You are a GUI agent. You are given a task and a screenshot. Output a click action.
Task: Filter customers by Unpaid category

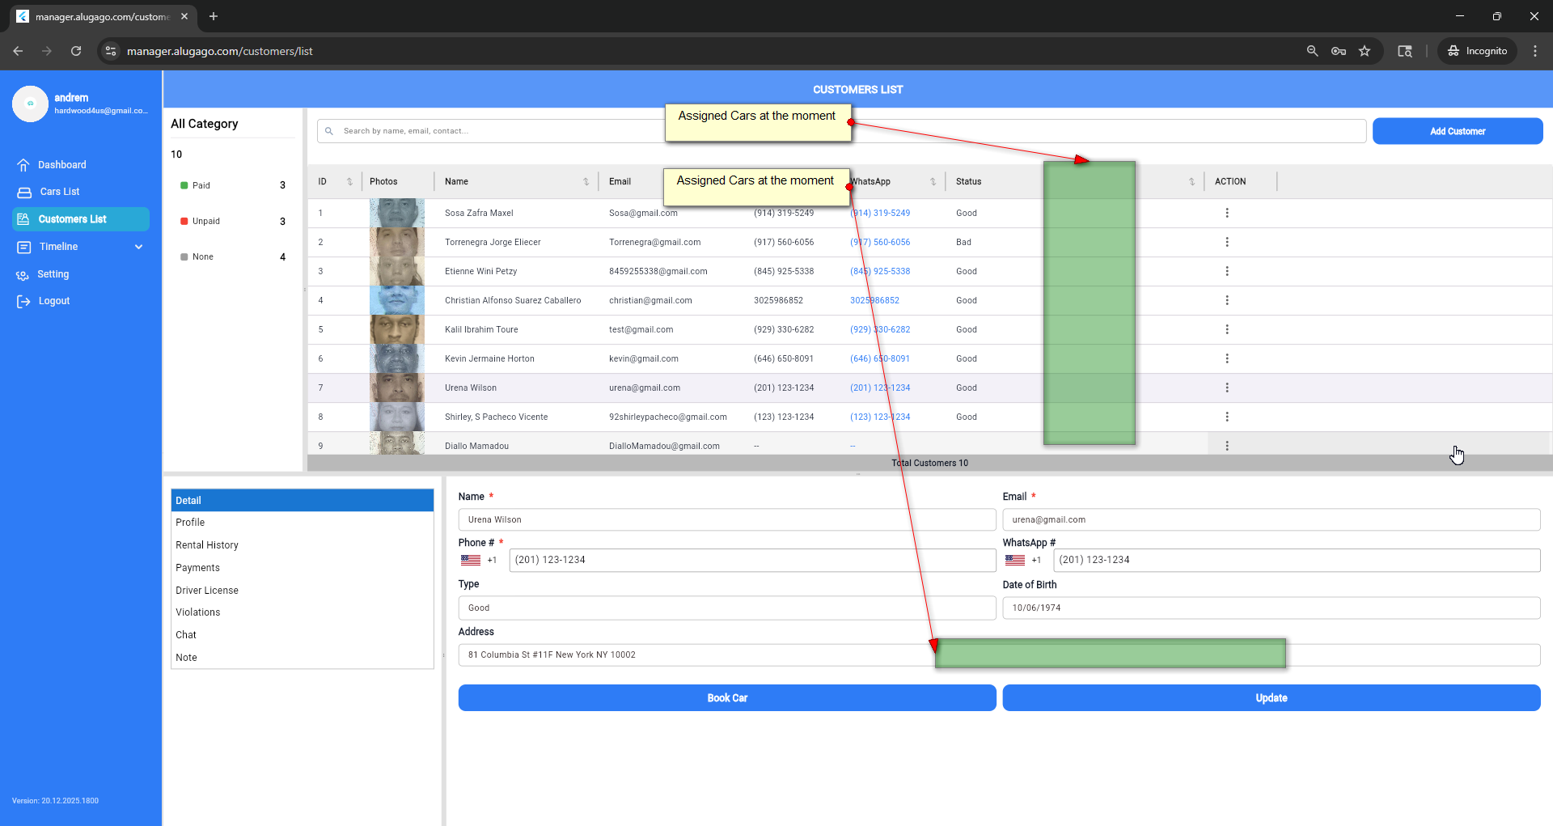(x=205, y=222)
